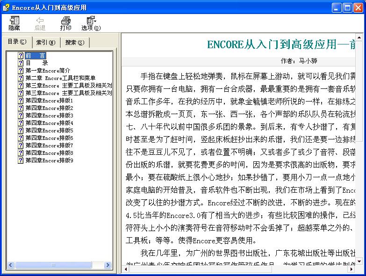Click right arrow of contents horizontal scrollbar

coord(108,265)
